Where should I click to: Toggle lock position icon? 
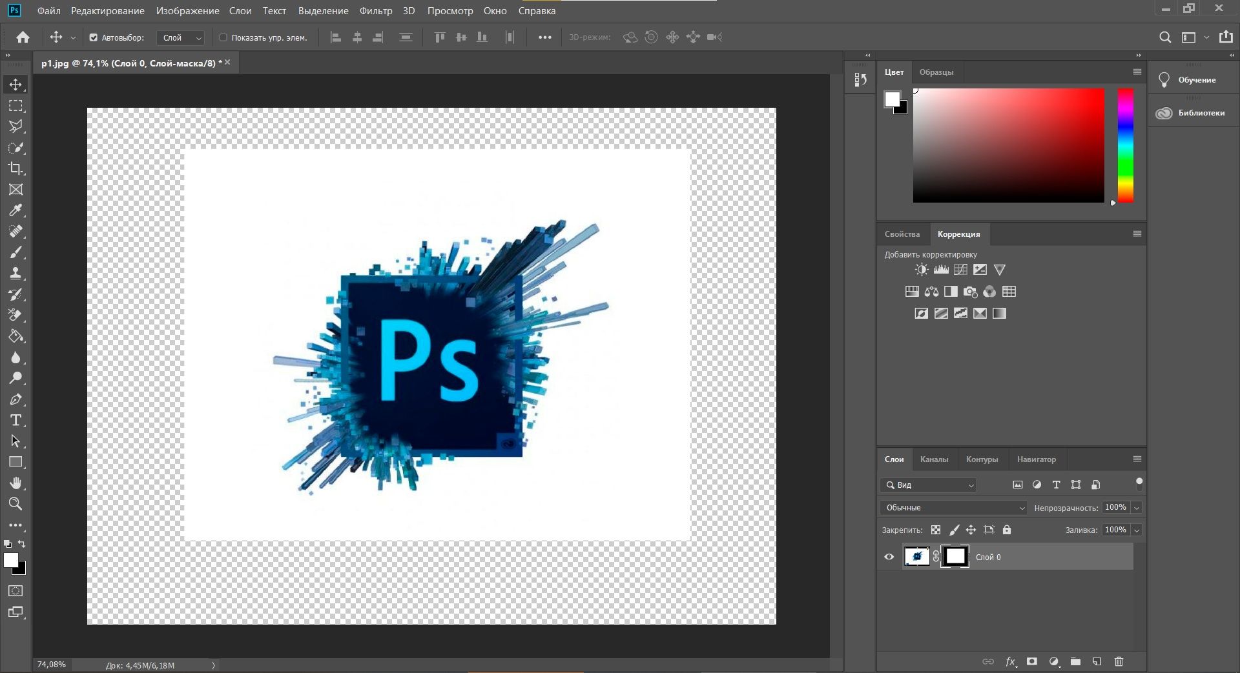971,530
